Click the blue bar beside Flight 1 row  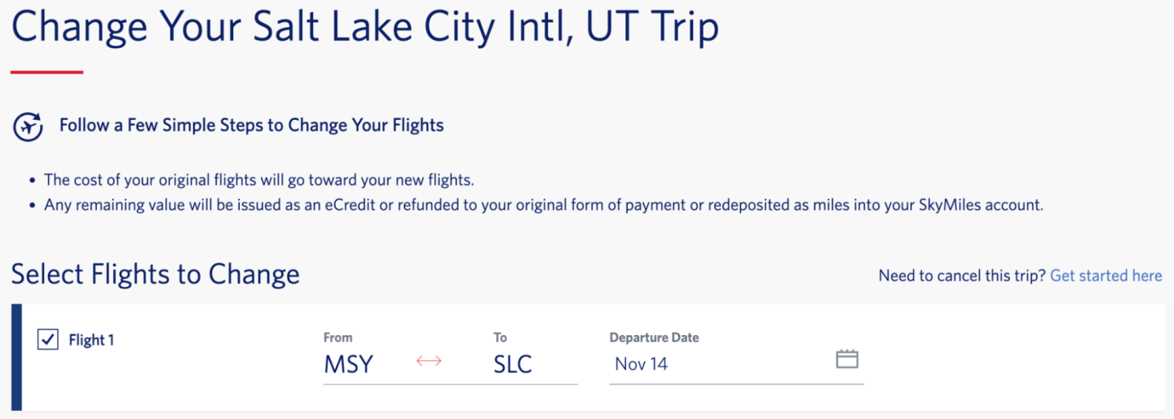click(x=16, y=357)
